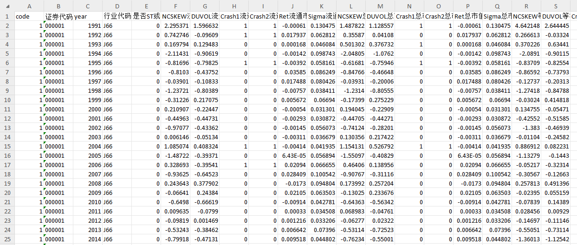Click cell with value -1.36013

click(x=526, y=239)
